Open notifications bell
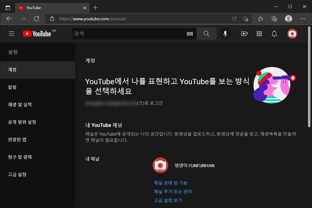The height and width of the screenshot is (208, 312). pos(274,34)
